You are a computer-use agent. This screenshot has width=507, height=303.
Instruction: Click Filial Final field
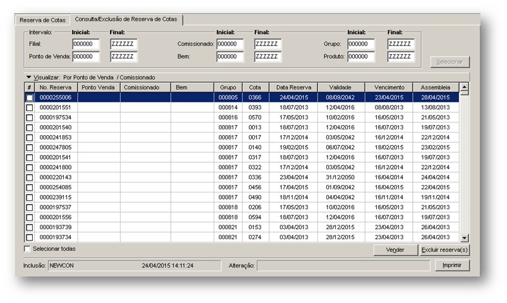(x=124, y=44)
